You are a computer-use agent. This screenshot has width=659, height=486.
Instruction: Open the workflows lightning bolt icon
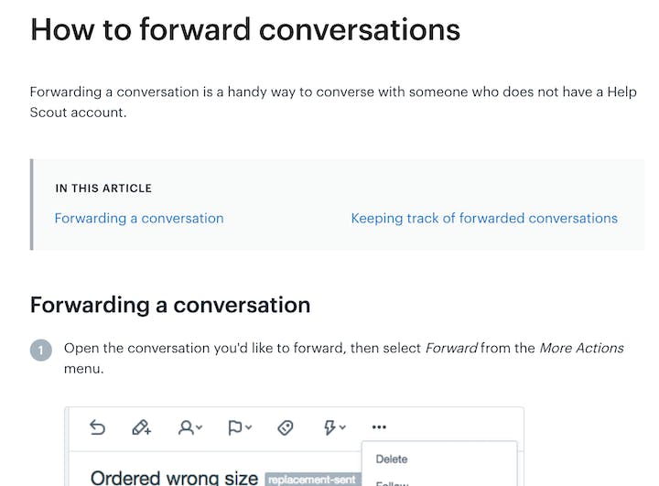click(x=329, y=427)
